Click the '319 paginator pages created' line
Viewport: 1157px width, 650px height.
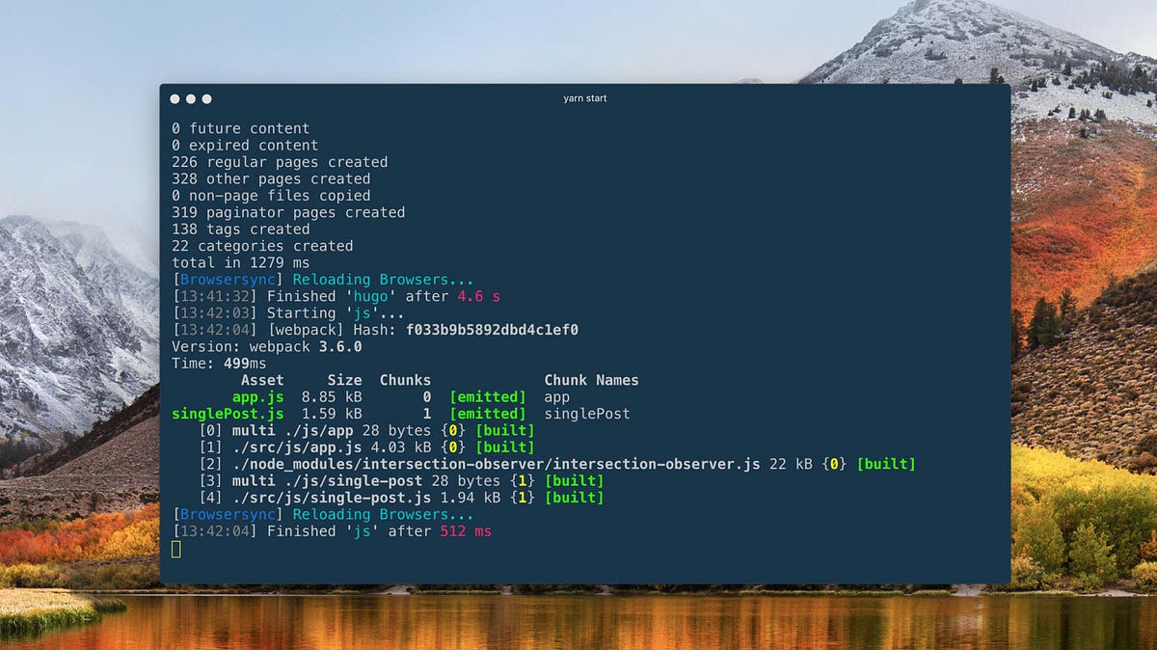point(288,212)
